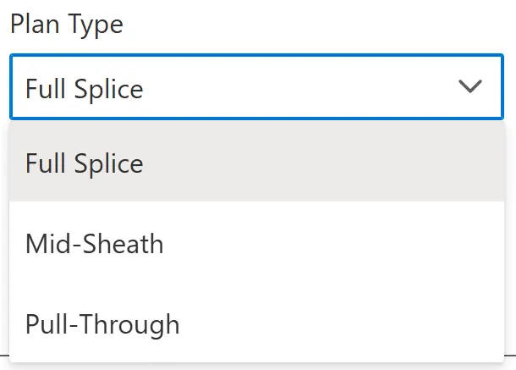This screenshot has width=516, height=370.
Task: Choose Pull-Through from the list
Action: point(102,324)
